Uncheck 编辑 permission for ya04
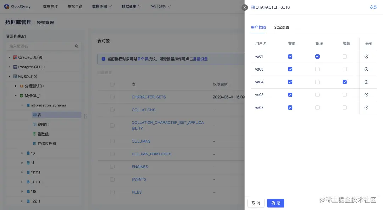The width and height of the screenshot is (383, 210). pos(345,82)
